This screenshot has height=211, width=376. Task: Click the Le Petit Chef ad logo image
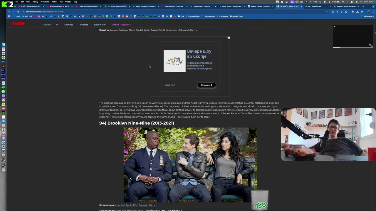point(174,61)
